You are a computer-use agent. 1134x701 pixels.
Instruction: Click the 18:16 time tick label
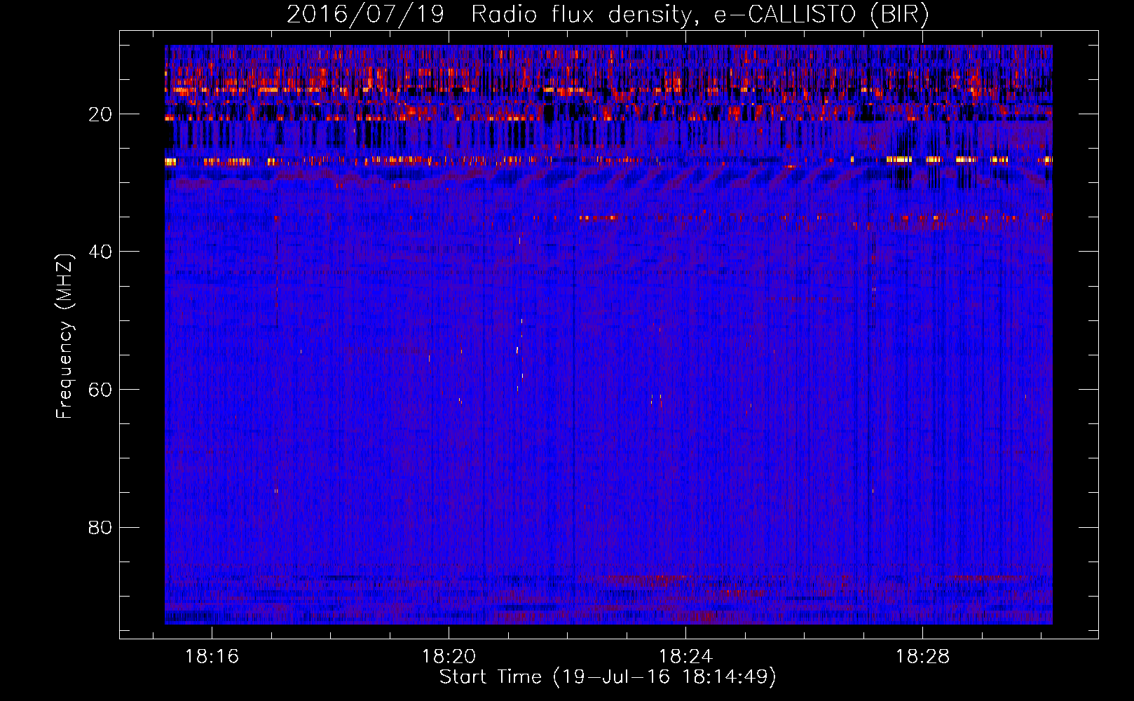(x=212, y=657)
